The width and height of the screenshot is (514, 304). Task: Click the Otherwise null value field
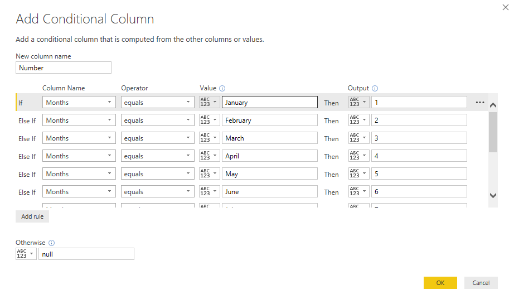pyautogui.click(x=86, y=254)
